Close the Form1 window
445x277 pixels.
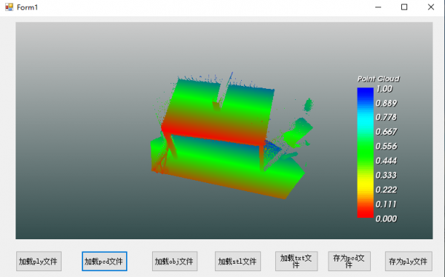pos(431,7)
